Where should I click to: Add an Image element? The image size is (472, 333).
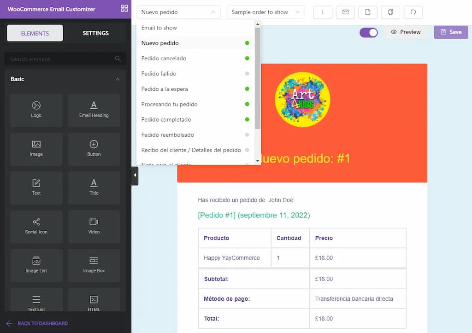(36, 149)
